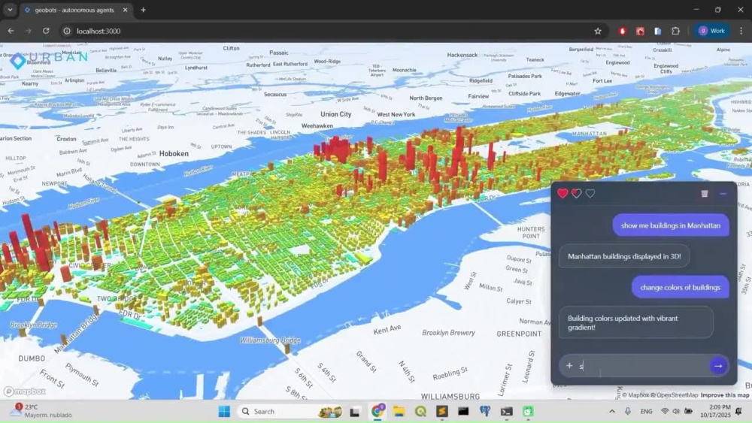Select the 'show me buildings in Manhattan' message
The image size is (752, 423).
coord(671,225)
